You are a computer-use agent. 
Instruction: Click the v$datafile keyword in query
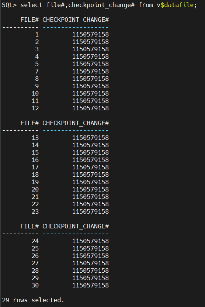(x=176, y=5)
